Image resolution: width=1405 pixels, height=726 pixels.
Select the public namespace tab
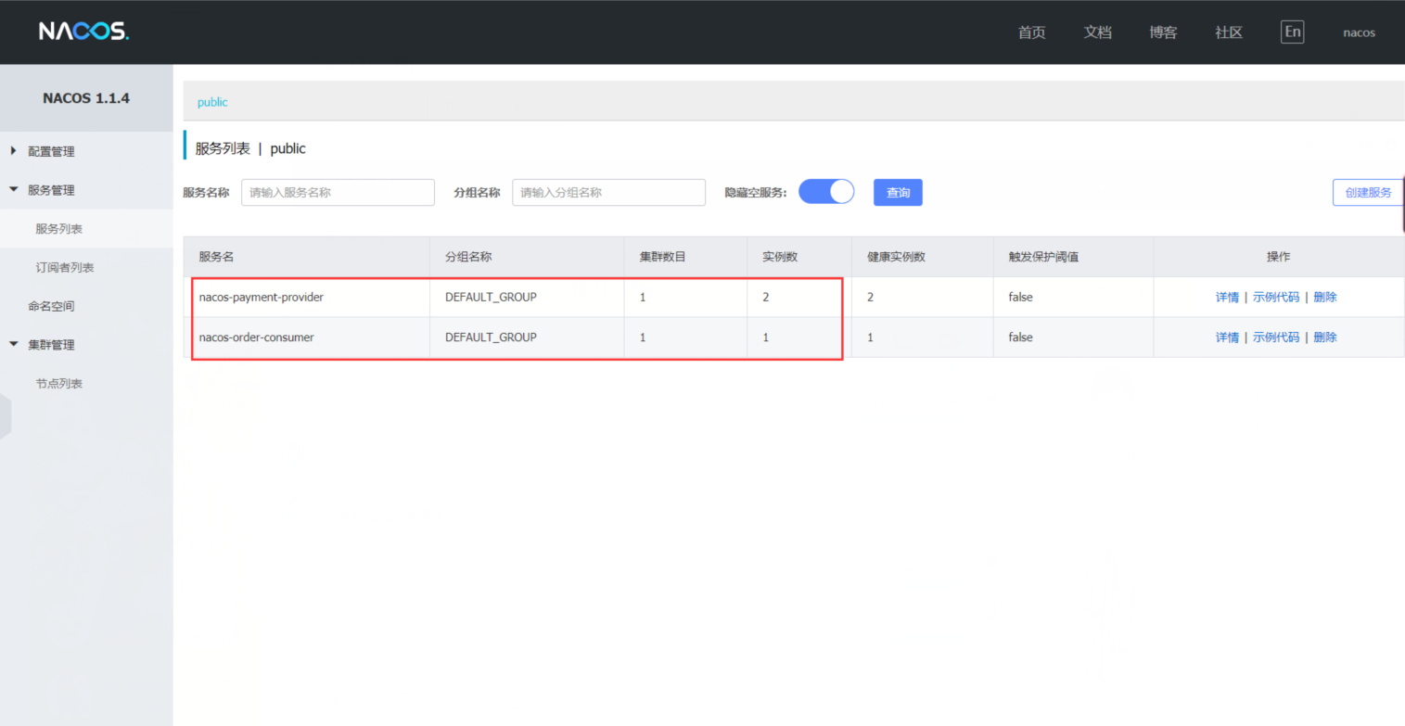(x=212, y=102)
